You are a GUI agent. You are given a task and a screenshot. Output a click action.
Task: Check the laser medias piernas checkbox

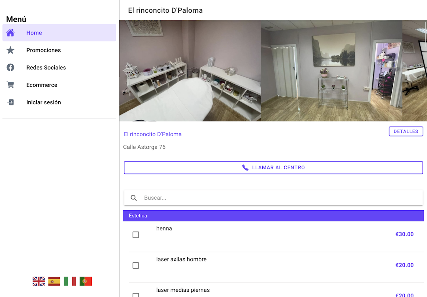136,295
